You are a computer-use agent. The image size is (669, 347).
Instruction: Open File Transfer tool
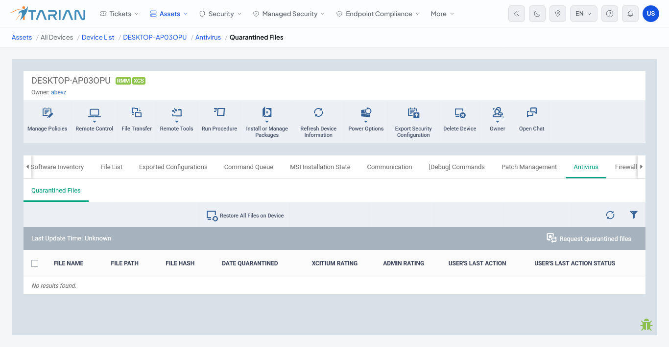(x=137, y=120)
